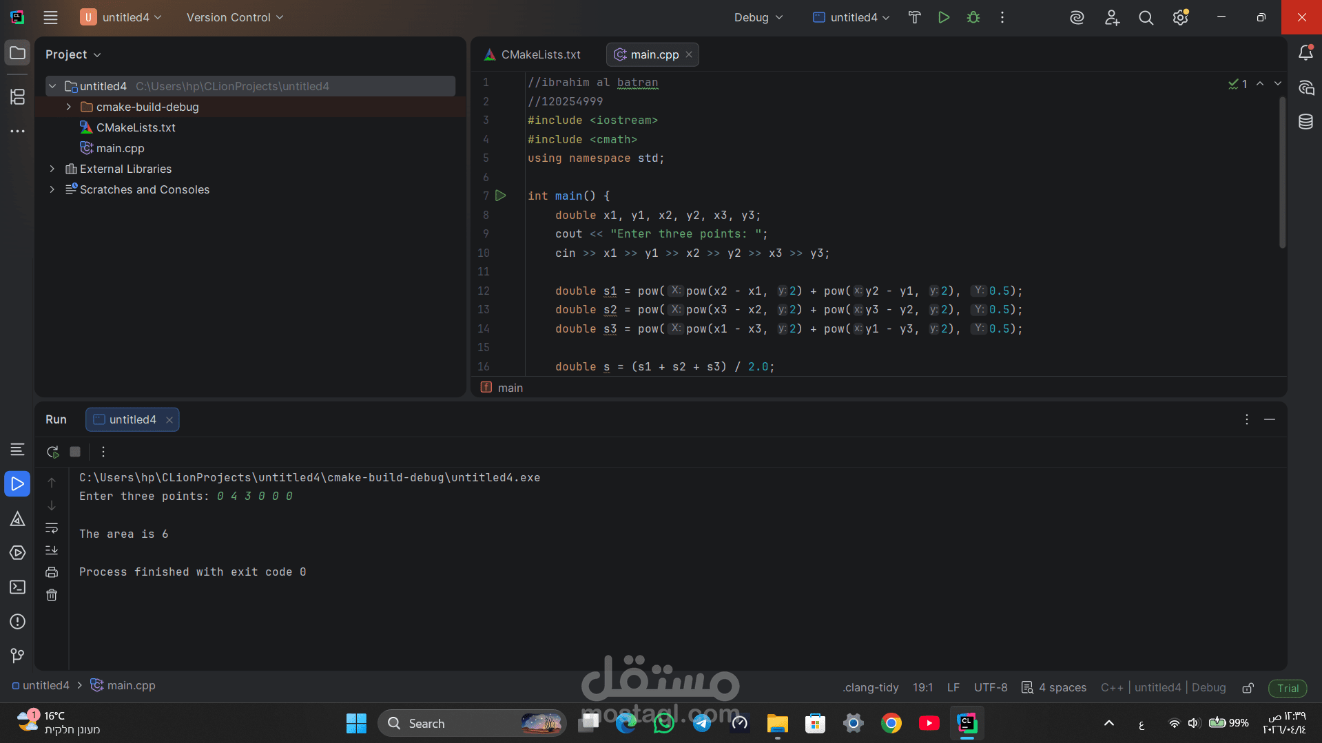Show more tool windows (three dots) in left sidebar
1322x743 pixels.
coord(17,131)
